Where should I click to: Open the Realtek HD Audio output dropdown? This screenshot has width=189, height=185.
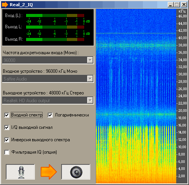(90, 100)
